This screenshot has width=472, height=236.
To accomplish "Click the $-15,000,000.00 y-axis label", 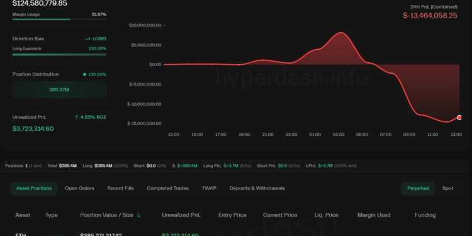I will (144, 123).
